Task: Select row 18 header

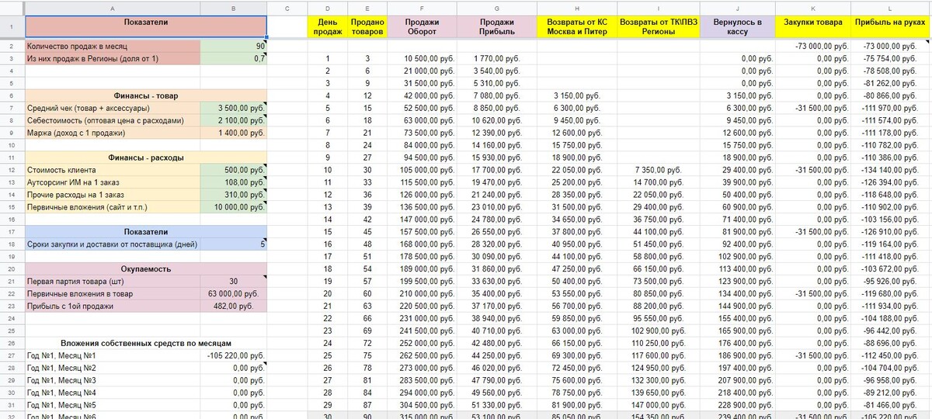Action: click(12, 244)
